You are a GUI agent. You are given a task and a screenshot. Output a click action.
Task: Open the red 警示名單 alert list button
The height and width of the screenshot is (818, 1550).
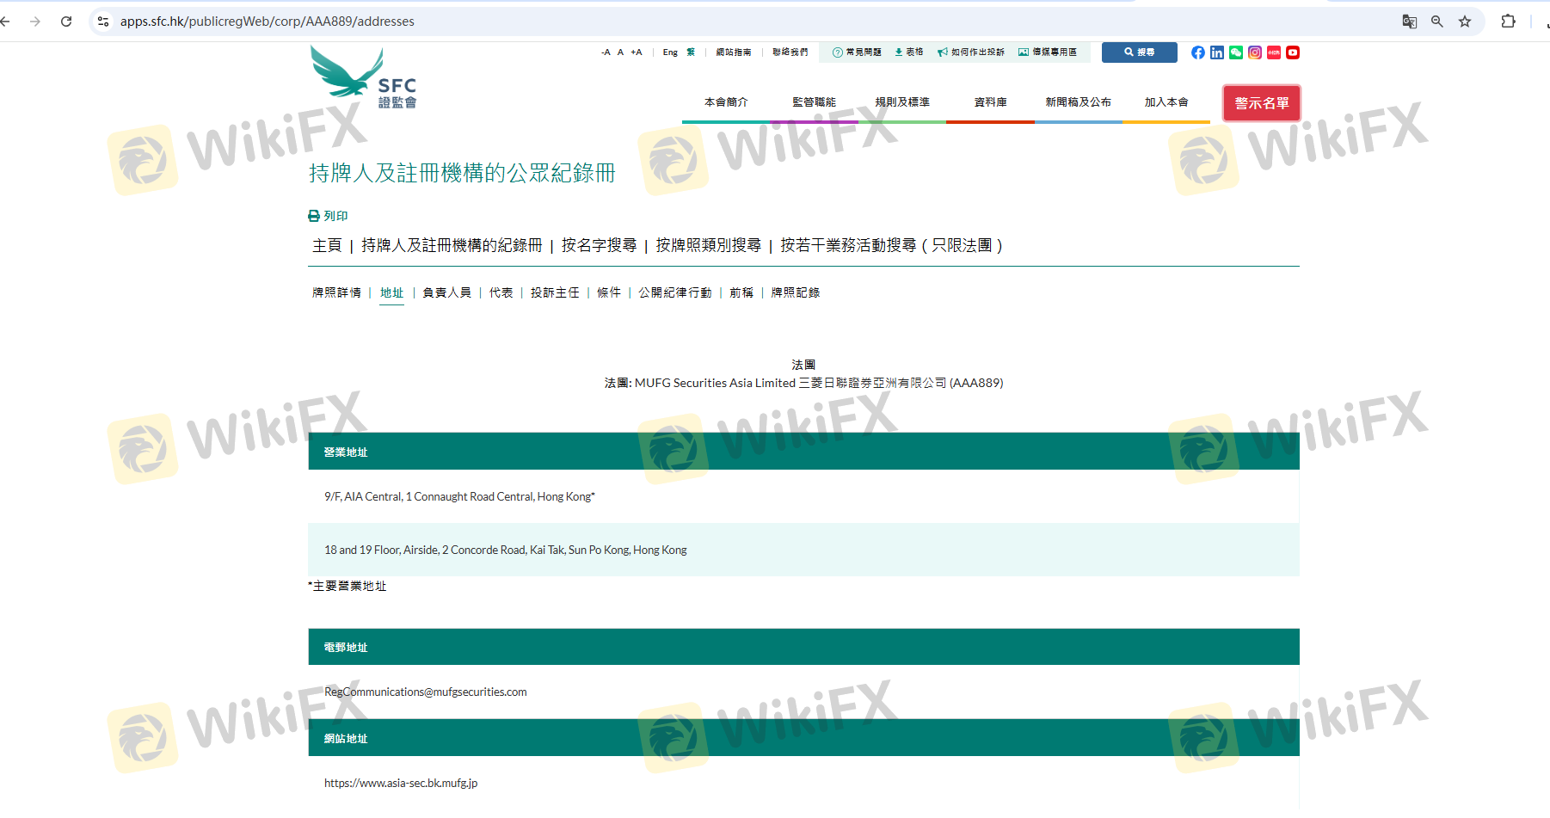[x=1262, y=103]
